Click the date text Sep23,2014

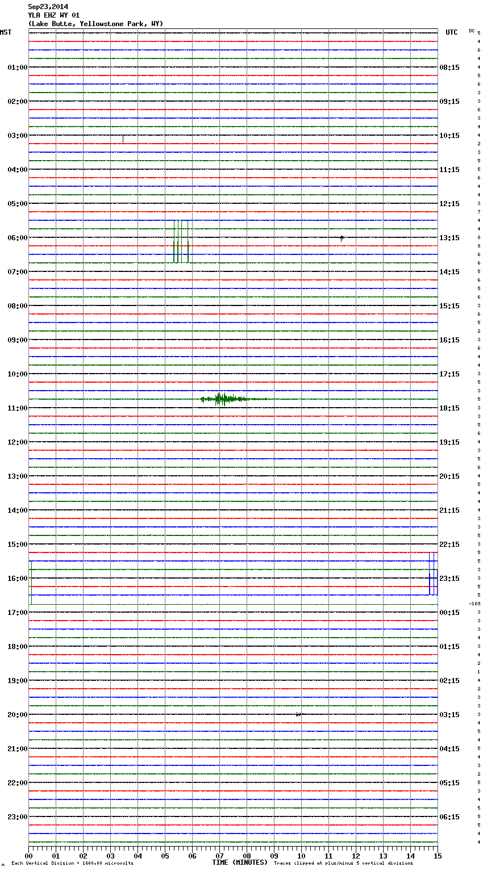pos(48,7)
